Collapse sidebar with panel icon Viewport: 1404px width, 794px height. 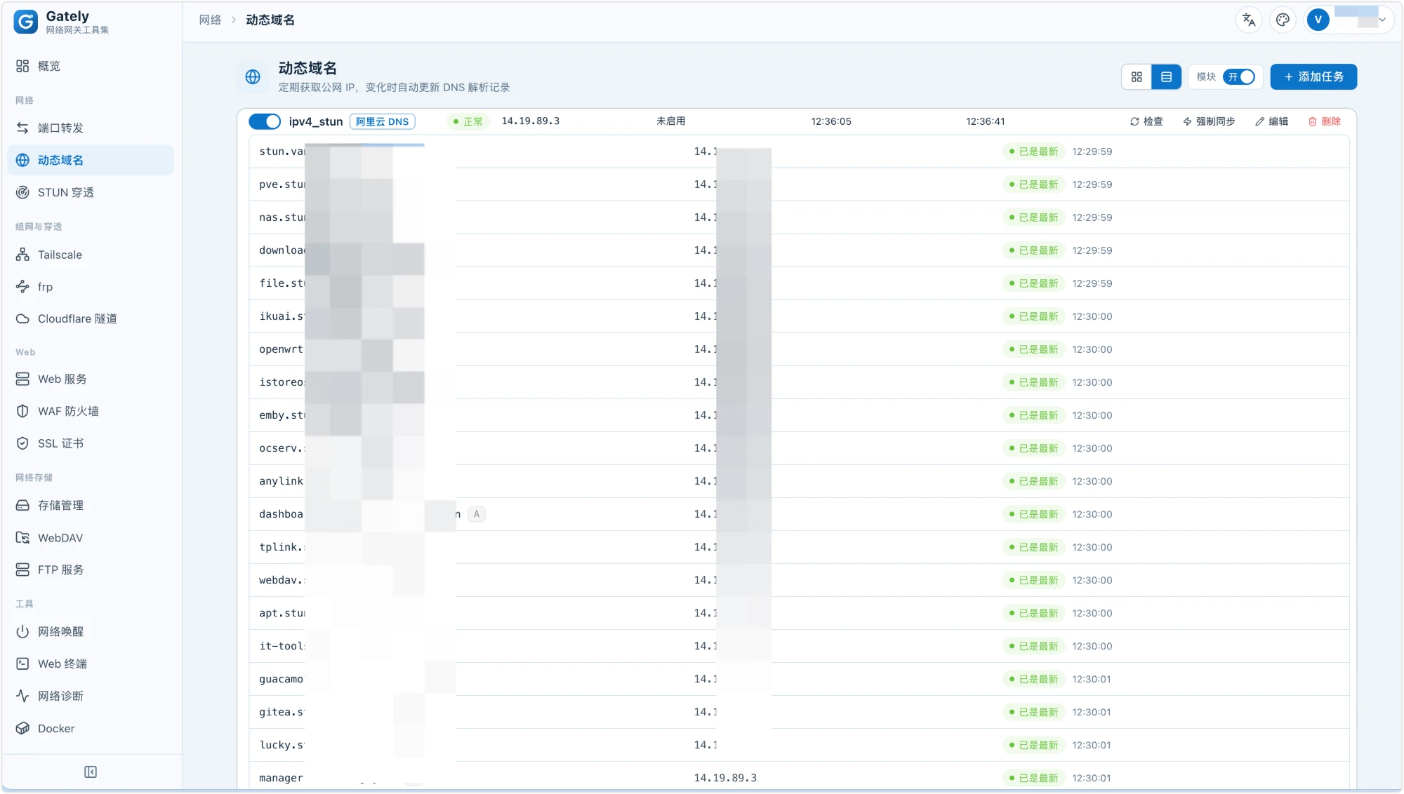point(91,772)
